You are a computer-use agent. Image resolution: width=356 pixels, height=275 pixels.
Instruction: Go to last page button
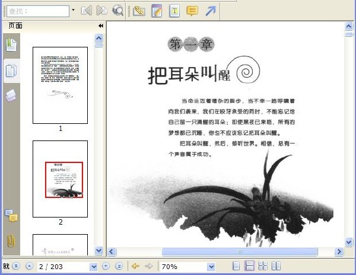[119, 266]
